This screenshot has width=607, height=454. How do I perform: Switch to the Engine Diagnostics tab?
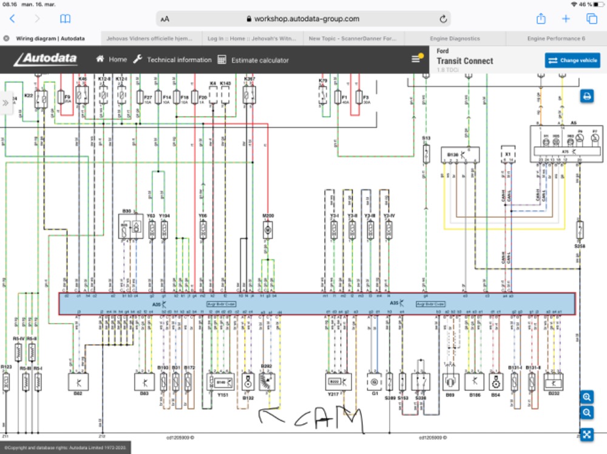pyautogui.click(x=455, y=38)
